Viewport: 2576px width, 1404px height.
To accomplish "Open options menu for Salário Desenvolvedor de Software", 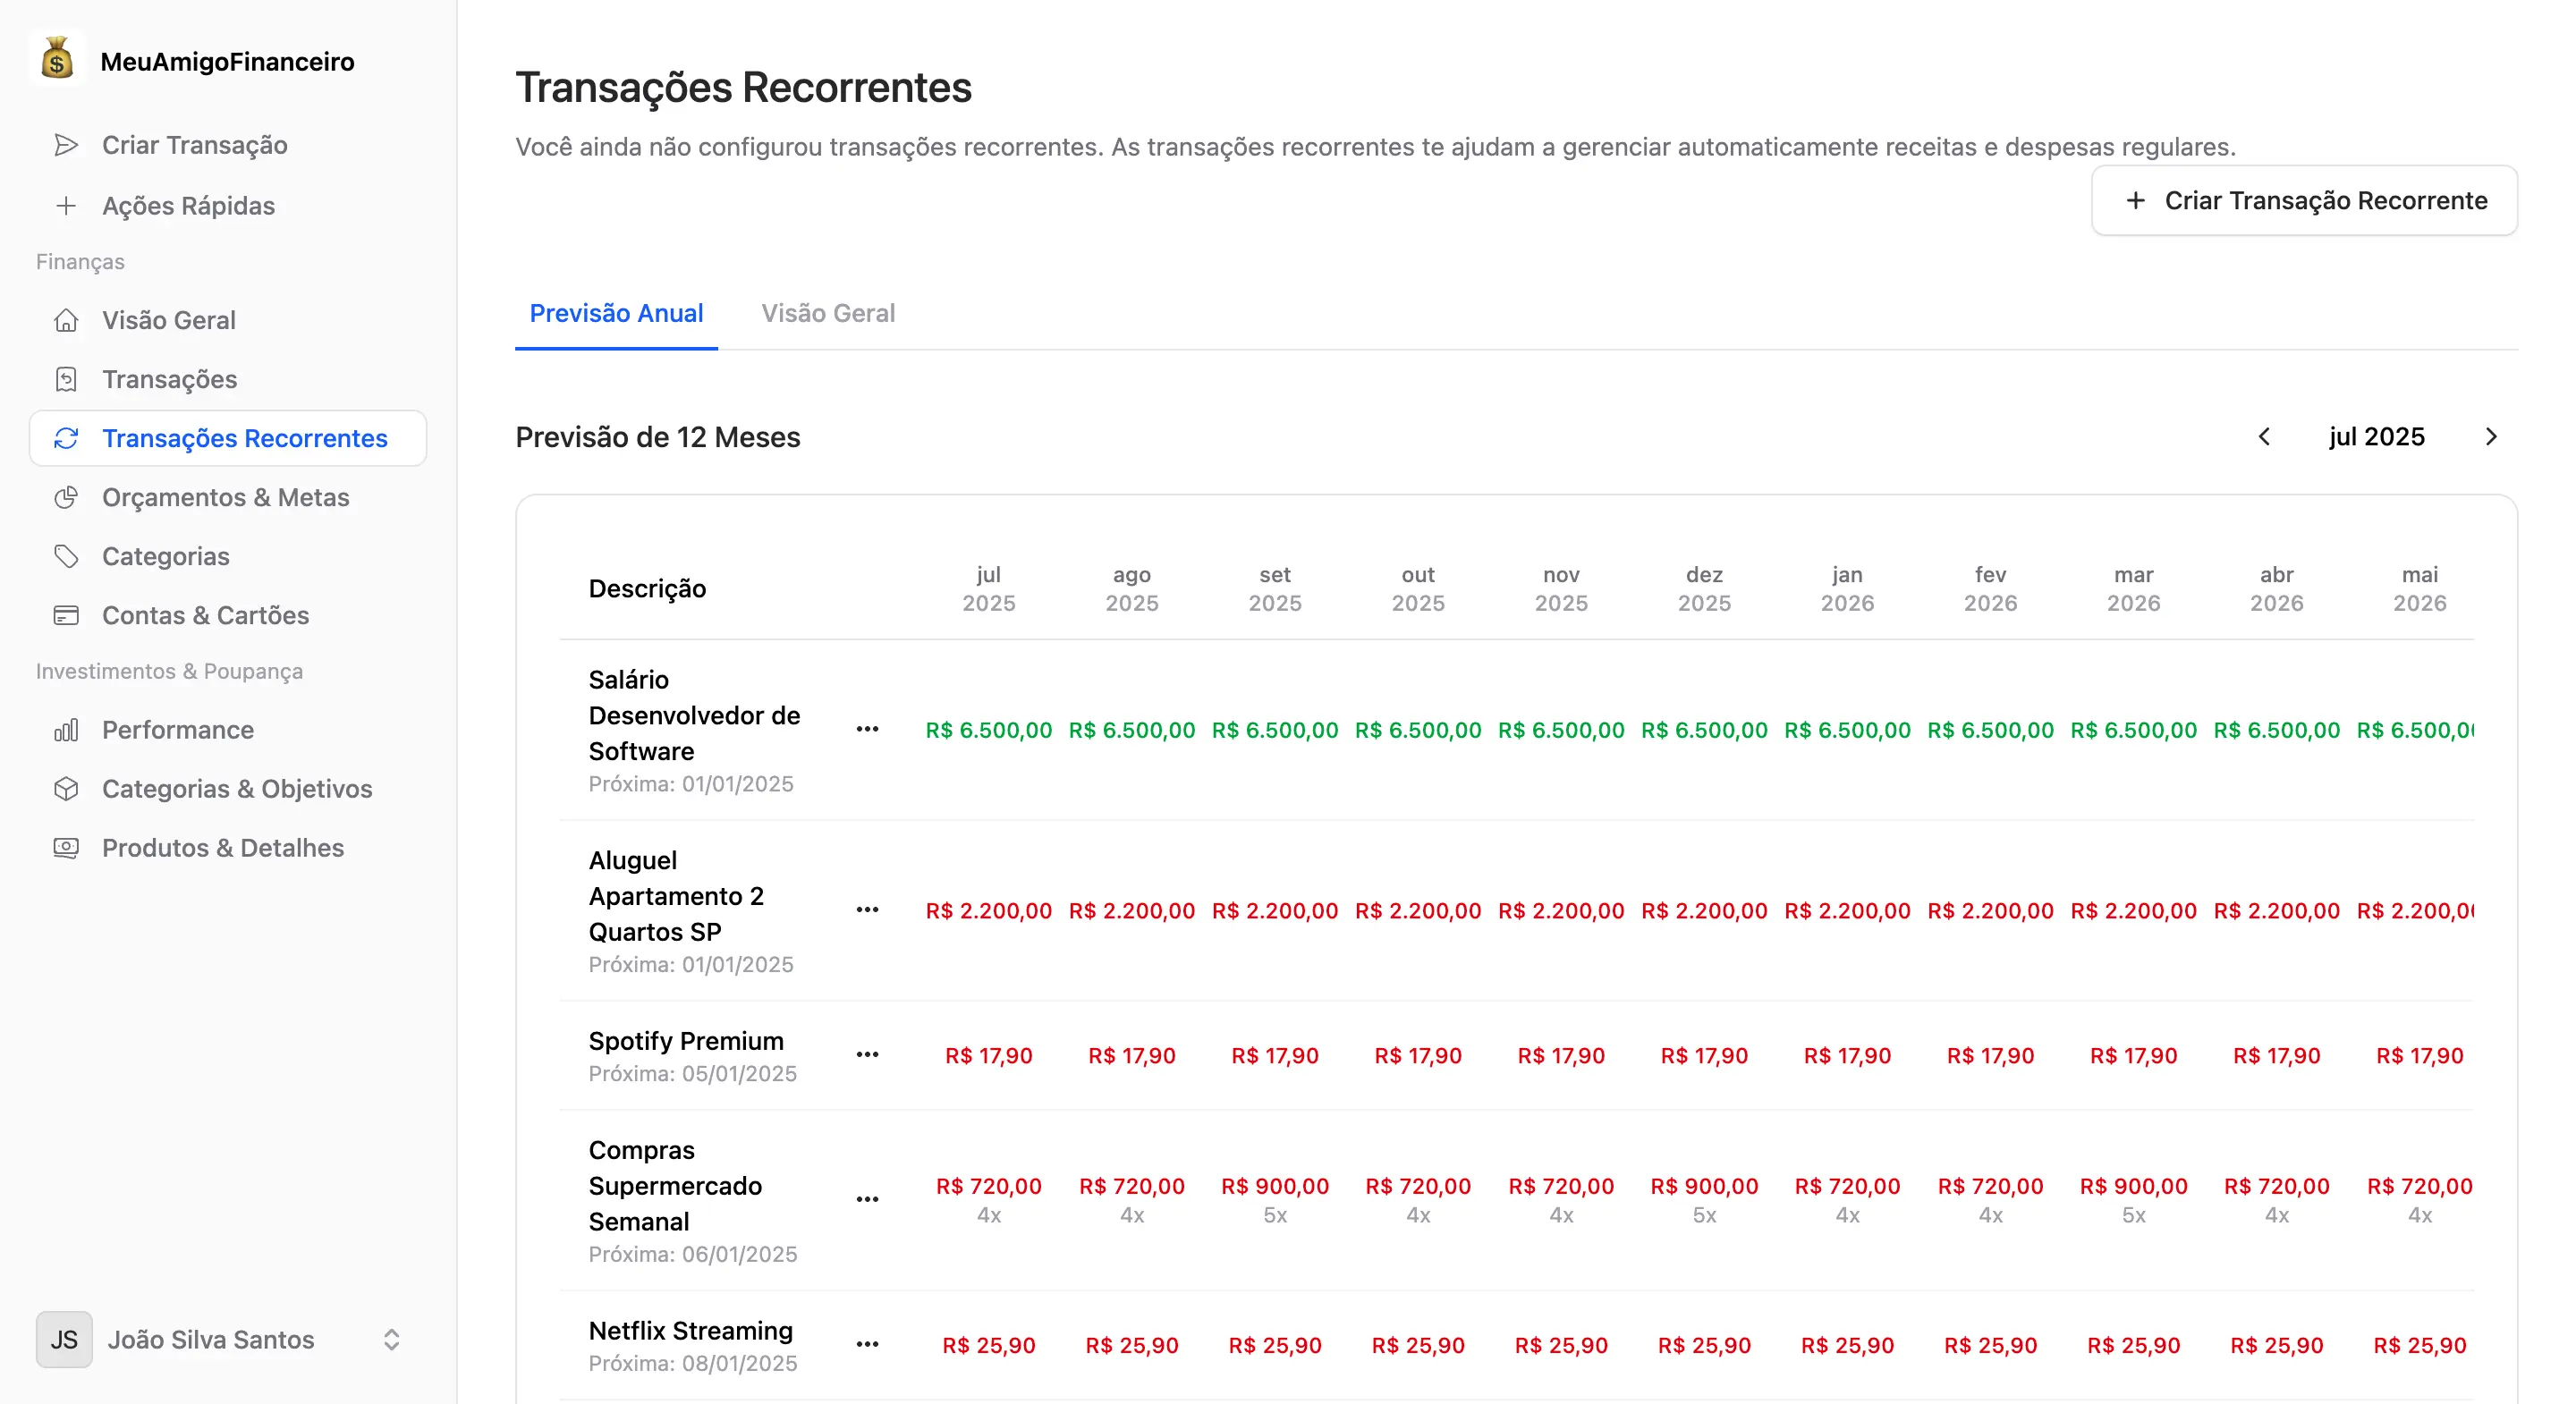I will (x=867, y=730).
